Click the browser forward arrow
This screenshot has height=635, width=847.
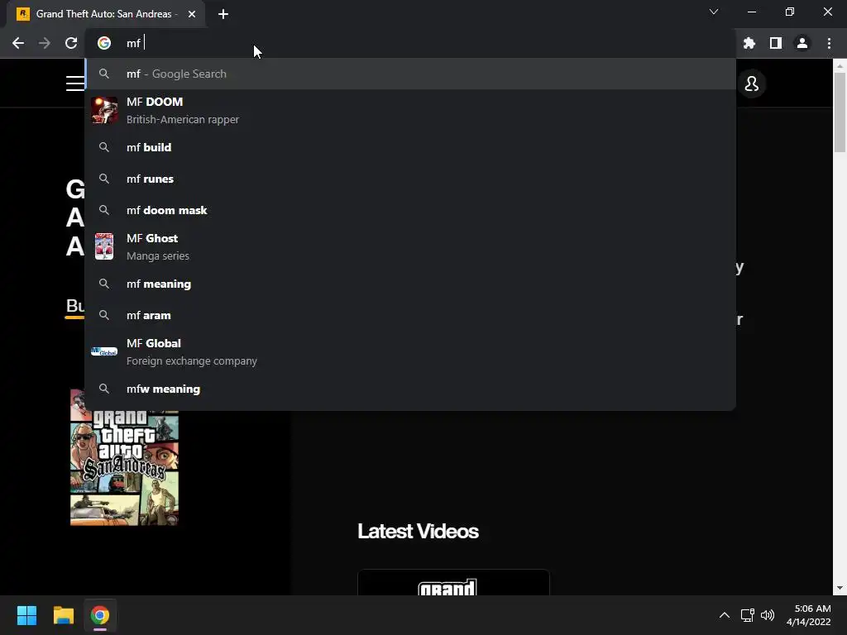point(45,43)
